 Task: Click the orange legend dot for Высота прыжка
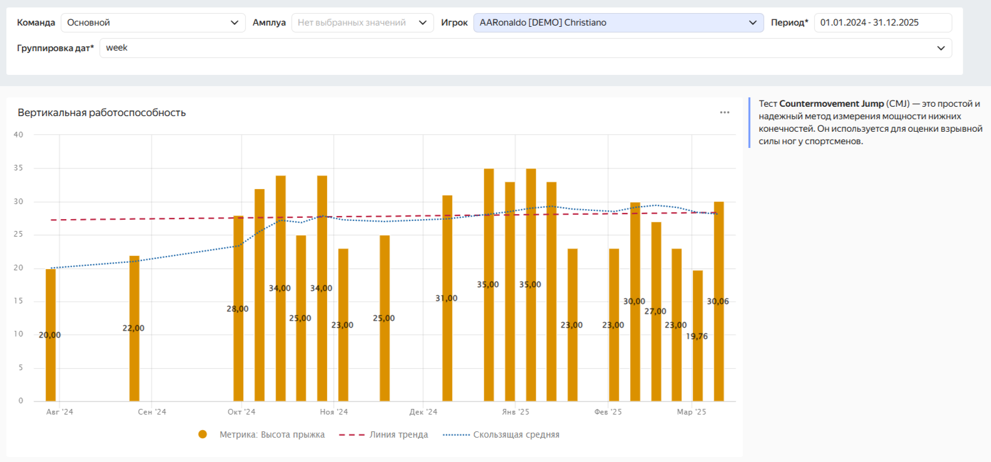pyautogui.click(x=203, y=435)
